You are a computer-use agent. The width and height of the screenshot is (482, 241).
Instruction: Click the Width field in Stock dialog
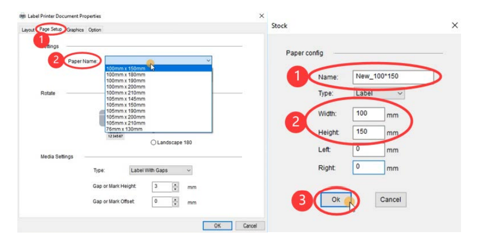[369, 114]
